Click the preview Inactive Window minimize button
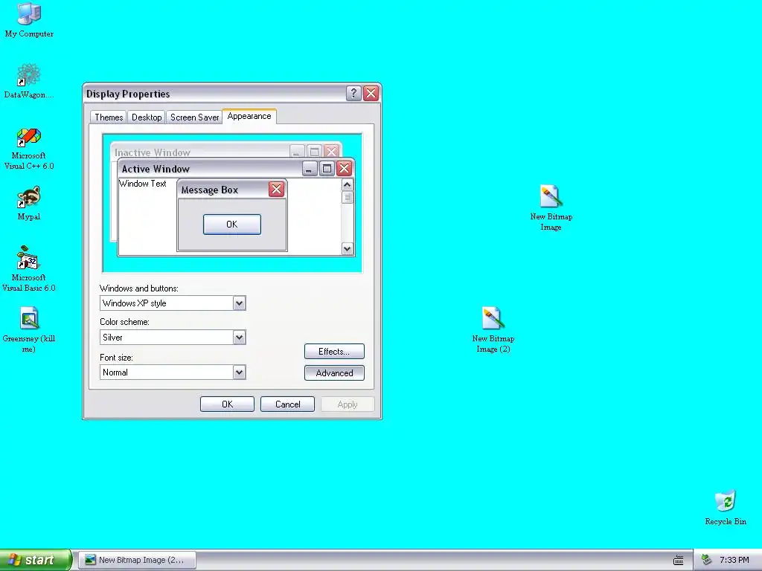Screen dimensions: 762x571 click(297, 151)
